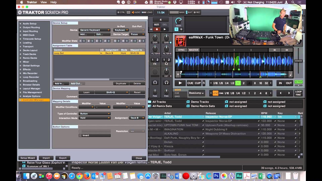The height and width of the screenshot is (181, 322).
Task: Click the Learn button
Action: (87, 92)
